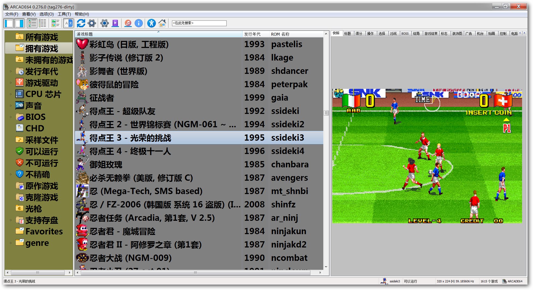Toggle the right picture panel view
Screen dimensions: 533x290
pos(19,23)
